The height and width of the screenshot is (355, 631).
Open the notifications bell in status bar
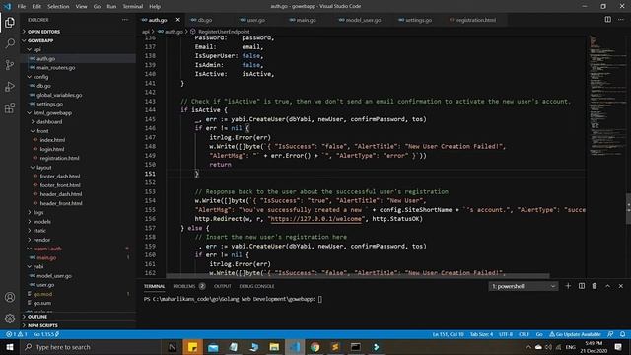622,334
